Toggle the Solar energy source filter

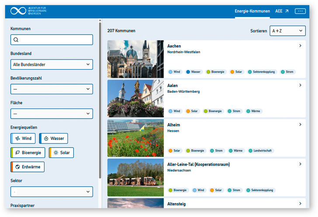click(61, 153)
